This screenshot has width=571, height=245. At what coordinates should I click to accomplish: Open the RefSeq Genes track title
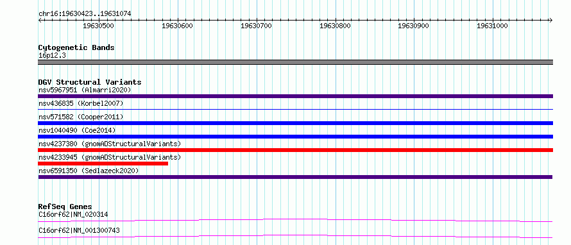(65, 207)
